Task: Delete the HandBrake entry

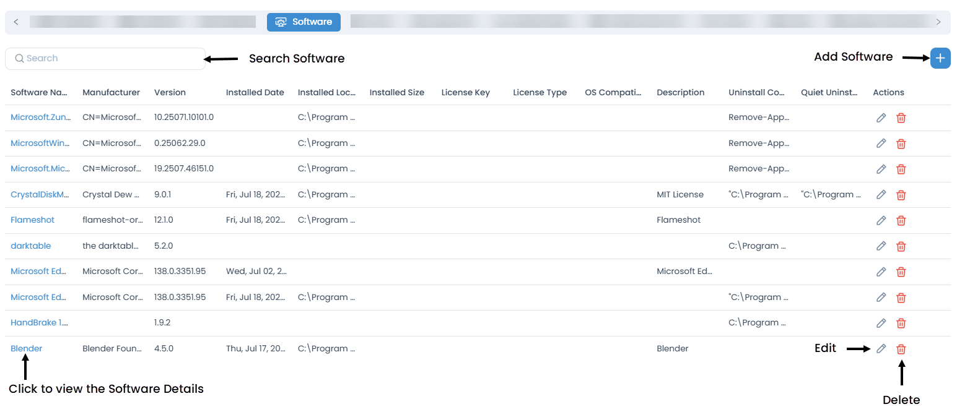Action: (901, 323)
